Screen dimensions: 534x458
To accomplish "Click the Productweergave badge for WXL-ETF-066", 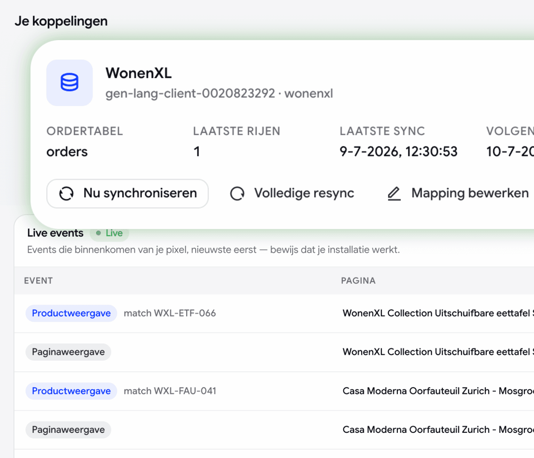I will pos(71,313).
